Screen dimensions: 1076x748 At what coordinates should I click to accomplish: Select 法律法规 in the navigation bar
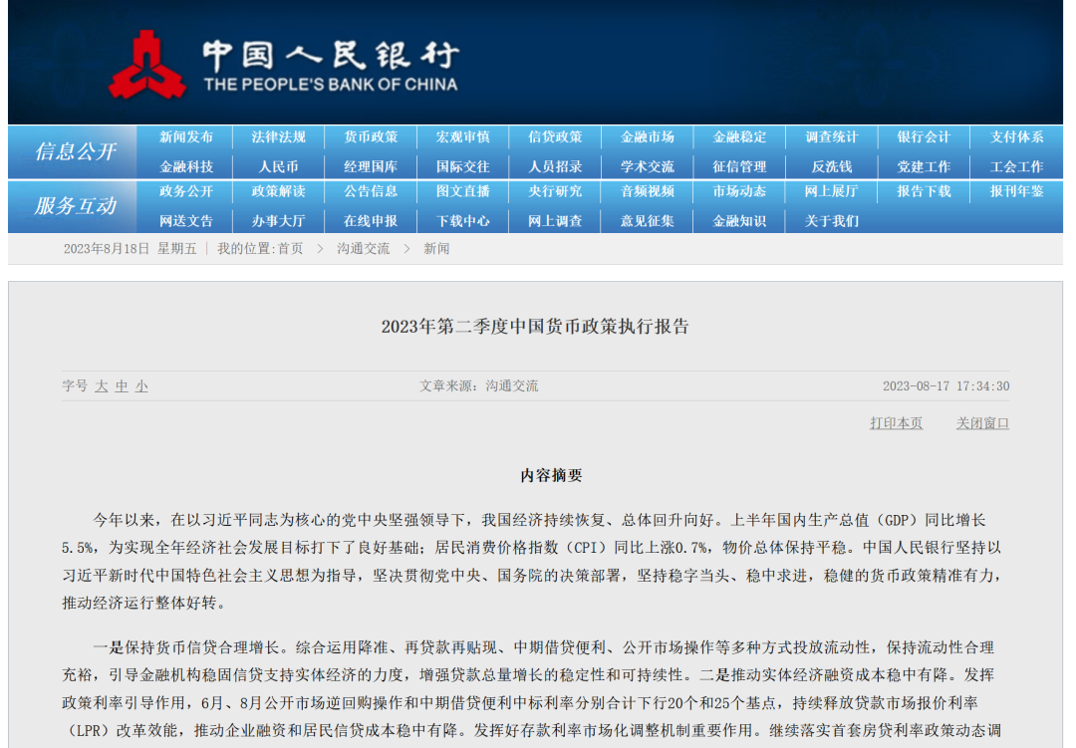pos(278,137)
